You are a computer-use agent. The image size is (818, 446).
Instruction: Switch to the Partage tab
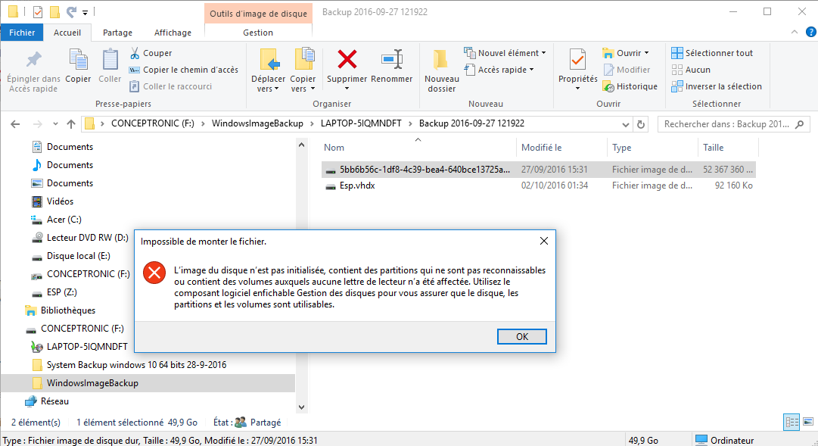pyautogui.click(x=117, y=33)
